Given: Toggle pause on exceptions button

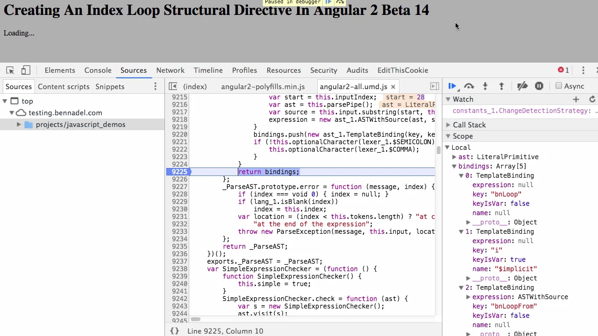Looking at the screenshot, I should 539,86.
